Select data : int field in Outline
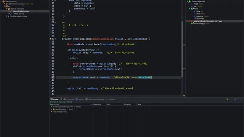Screen dimensions: 244x137 (200, 11)
